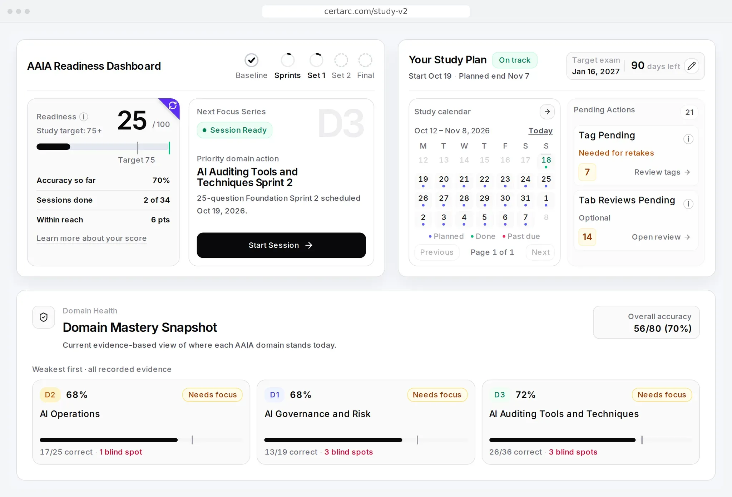Click the D3 domain badge

point(499,395)
